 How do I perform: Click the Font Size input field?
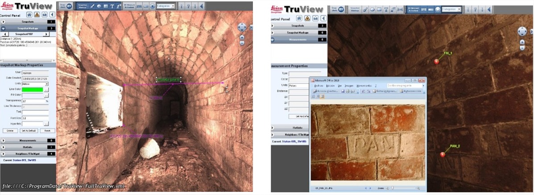pos(35,118)
